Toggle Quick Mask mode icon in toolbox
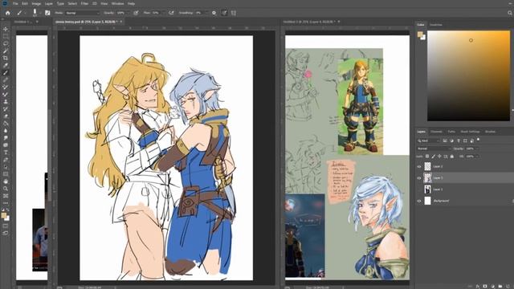Screen dimensions: 514x289 (6, 226)
